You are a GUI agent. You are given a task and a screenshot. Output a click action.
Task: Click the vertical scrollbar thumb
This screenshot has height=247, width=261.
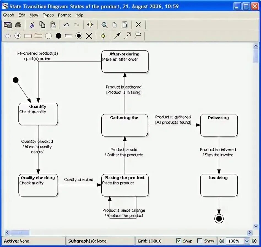click(256, 55)
